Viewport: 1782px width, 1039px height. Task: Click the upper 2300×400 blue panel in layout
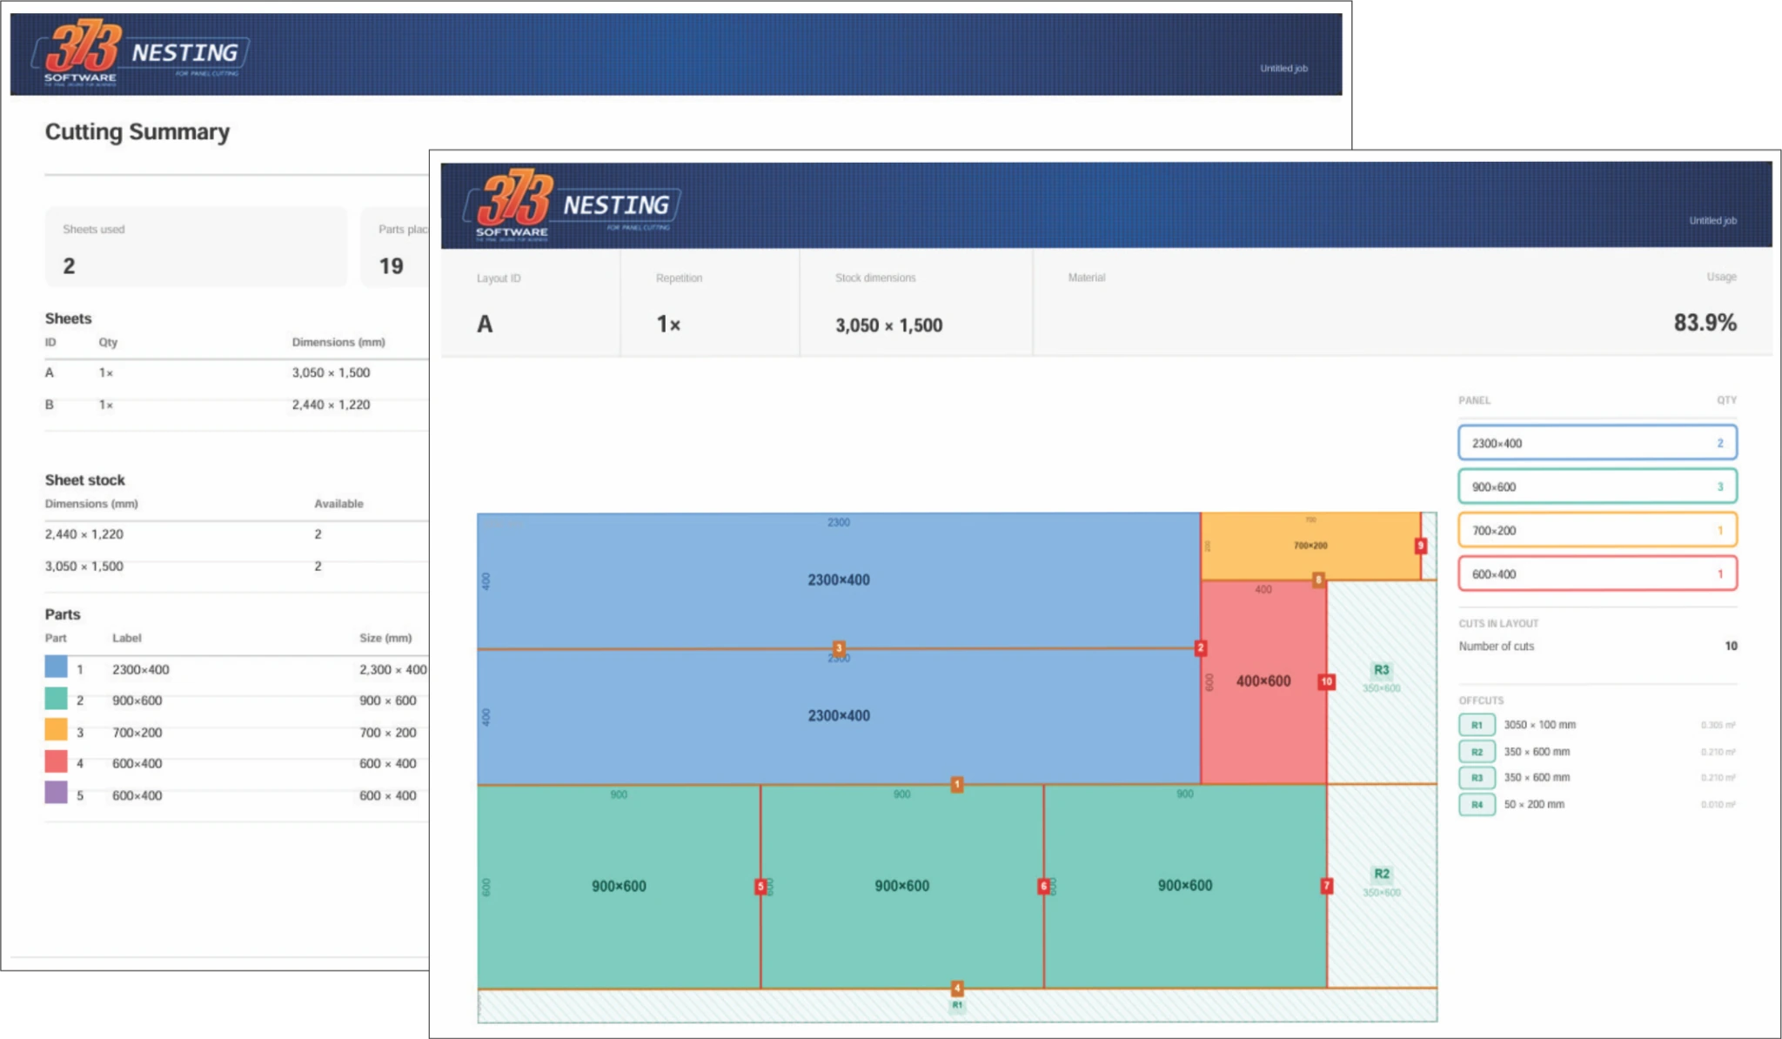(839, 580)
